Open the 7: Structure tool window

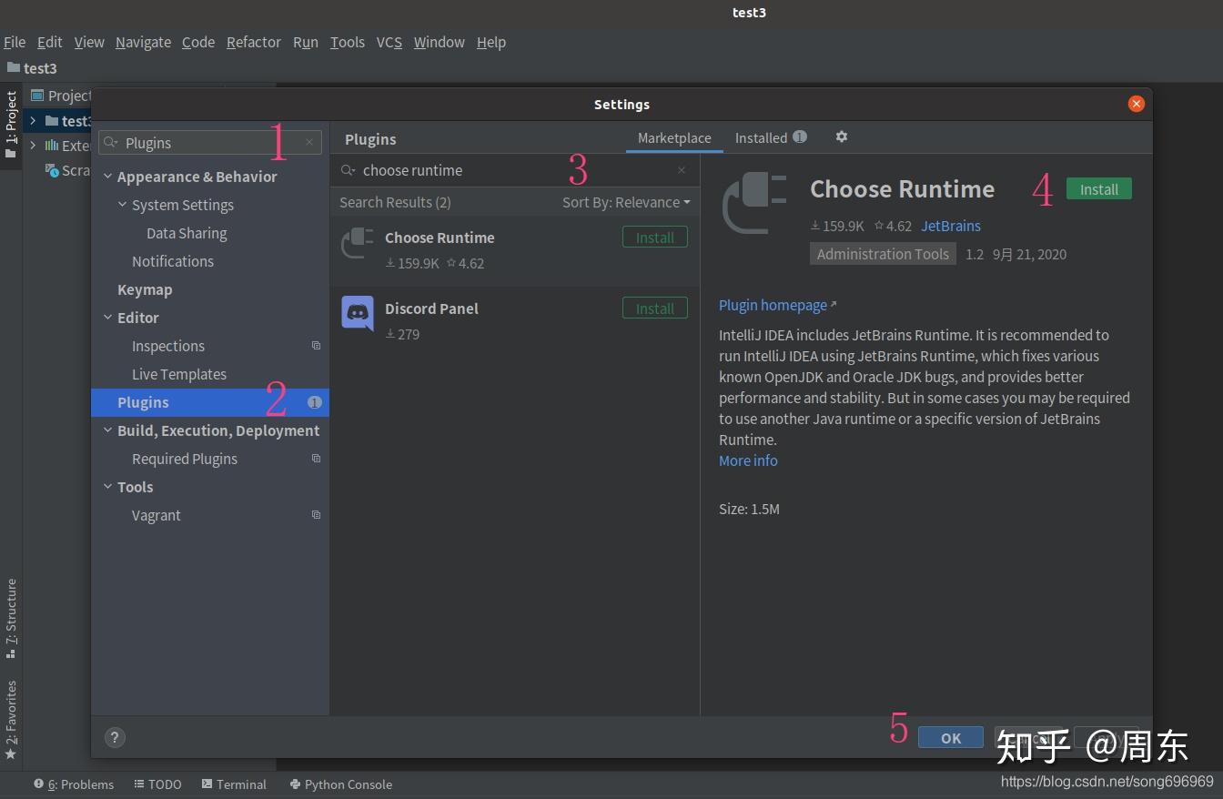[x=11, y=619]
